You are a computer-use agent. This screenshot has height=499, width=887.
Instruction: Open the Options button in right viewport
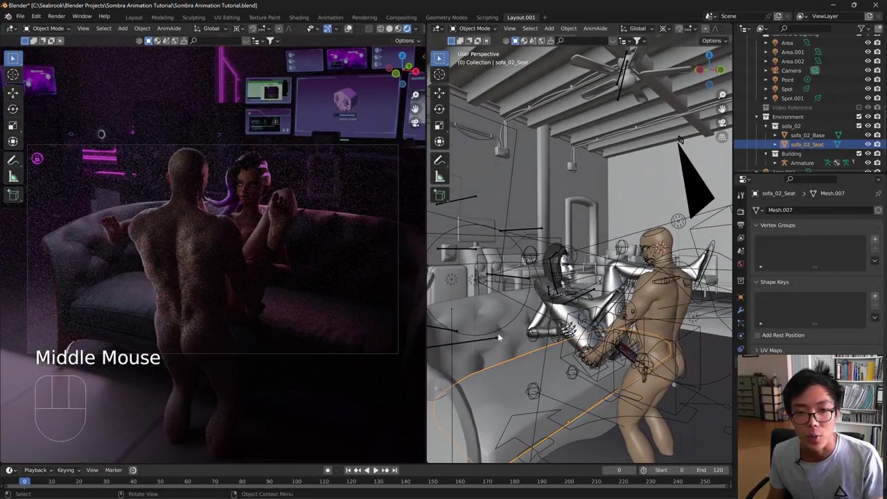[x=714, y=40]
